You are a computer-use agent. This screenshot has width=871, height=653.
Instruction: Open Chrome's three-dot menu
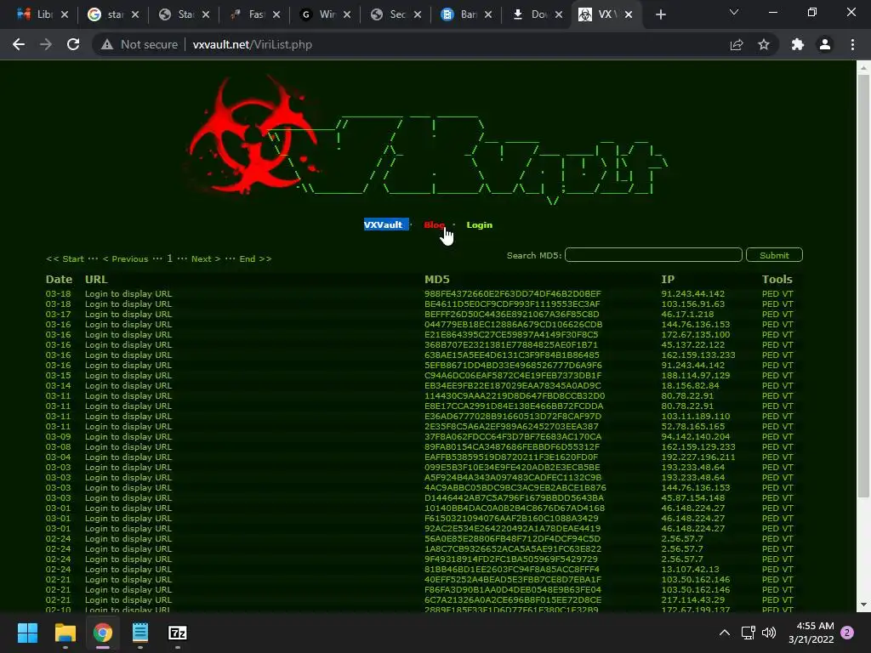(x=852, y=44)
